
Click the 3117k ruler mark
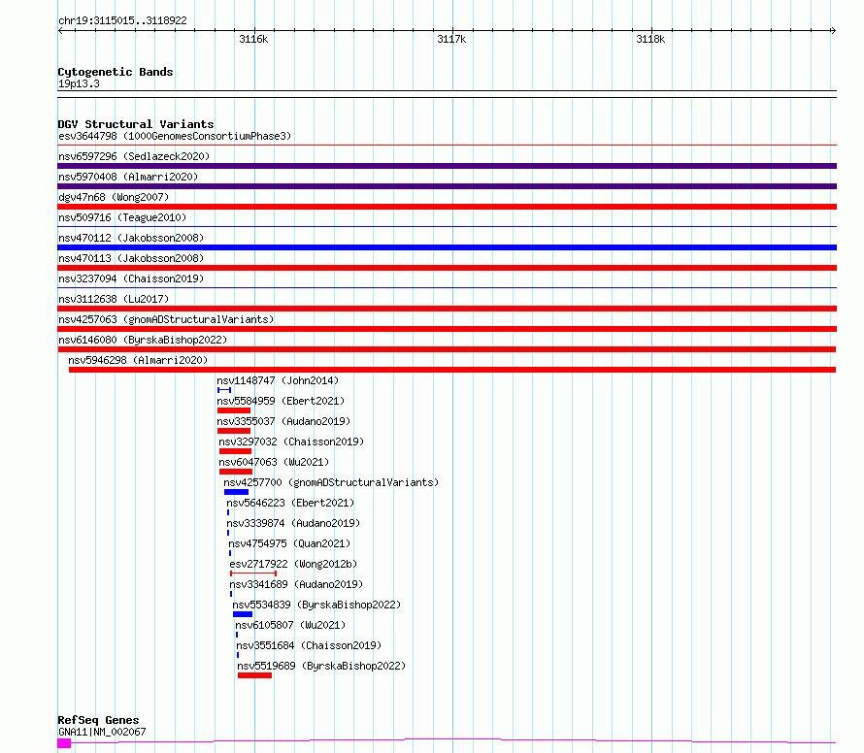pos(451,39)
